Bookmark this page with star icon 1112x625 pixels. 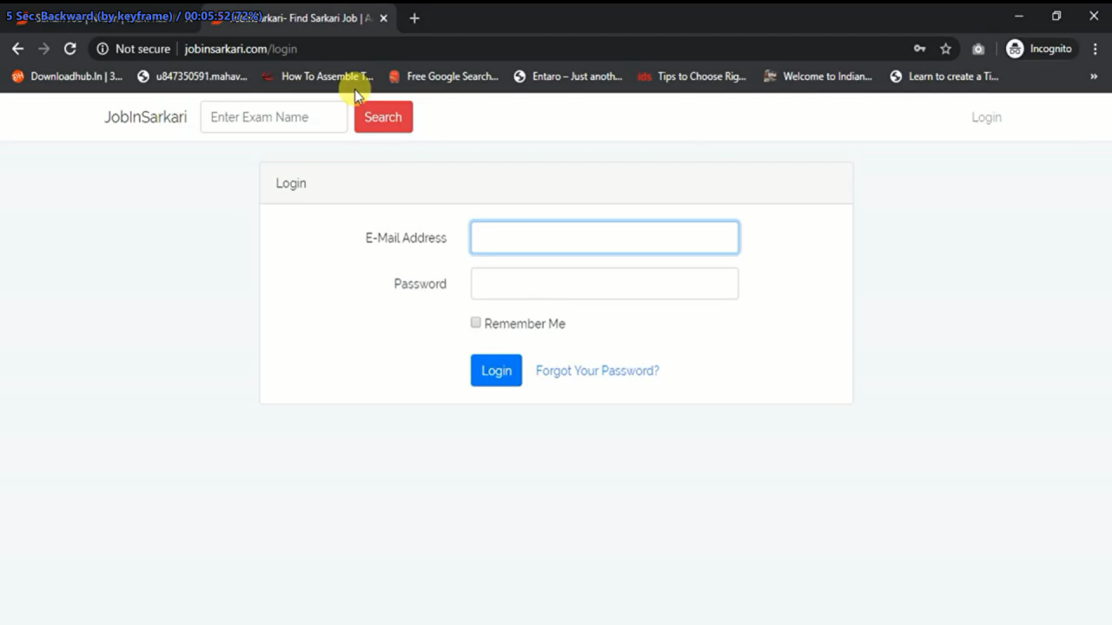coord(946,49)
